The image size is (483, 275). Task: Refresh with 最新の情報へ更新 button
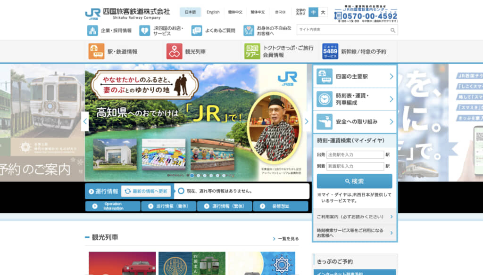[146, 191]
